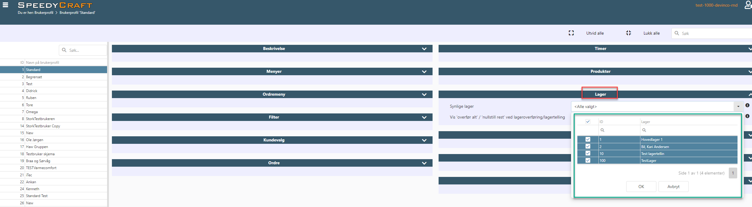Focus the top-right Søk field
Viewport: 752px width, 207px height.
click(x=712, y=33)
